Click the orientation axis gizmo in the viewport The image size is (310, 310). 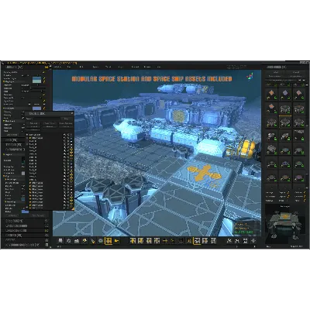tap(250, 76)
